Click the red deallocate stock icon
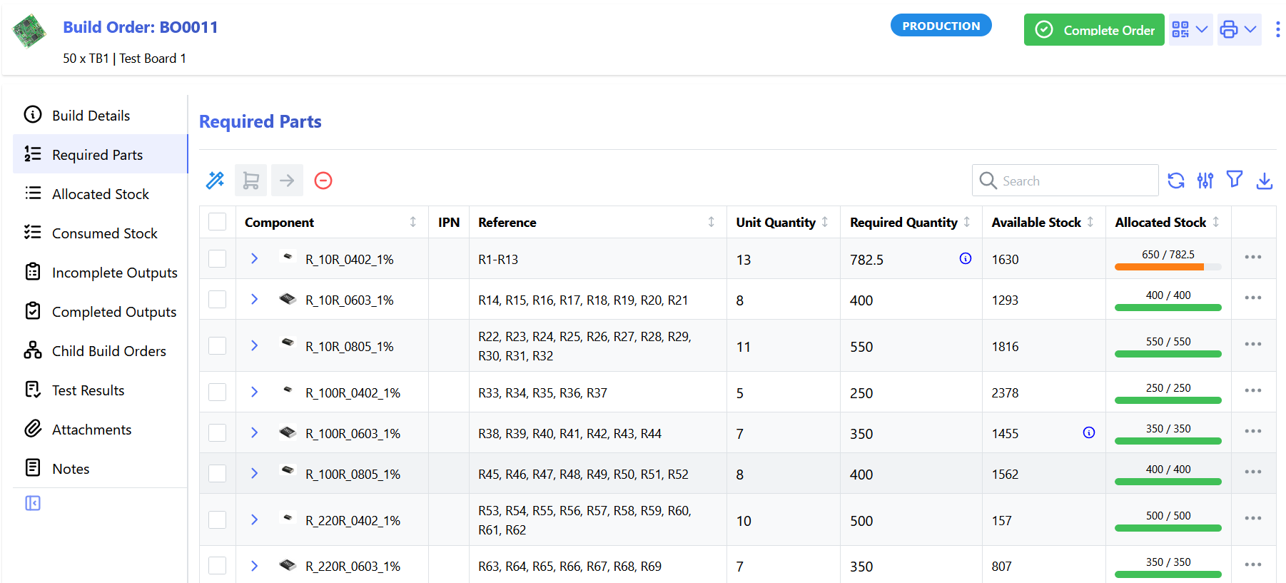The height and width of the screenshot is (583, 1286). pyautogui.click(x=323, y=181)
